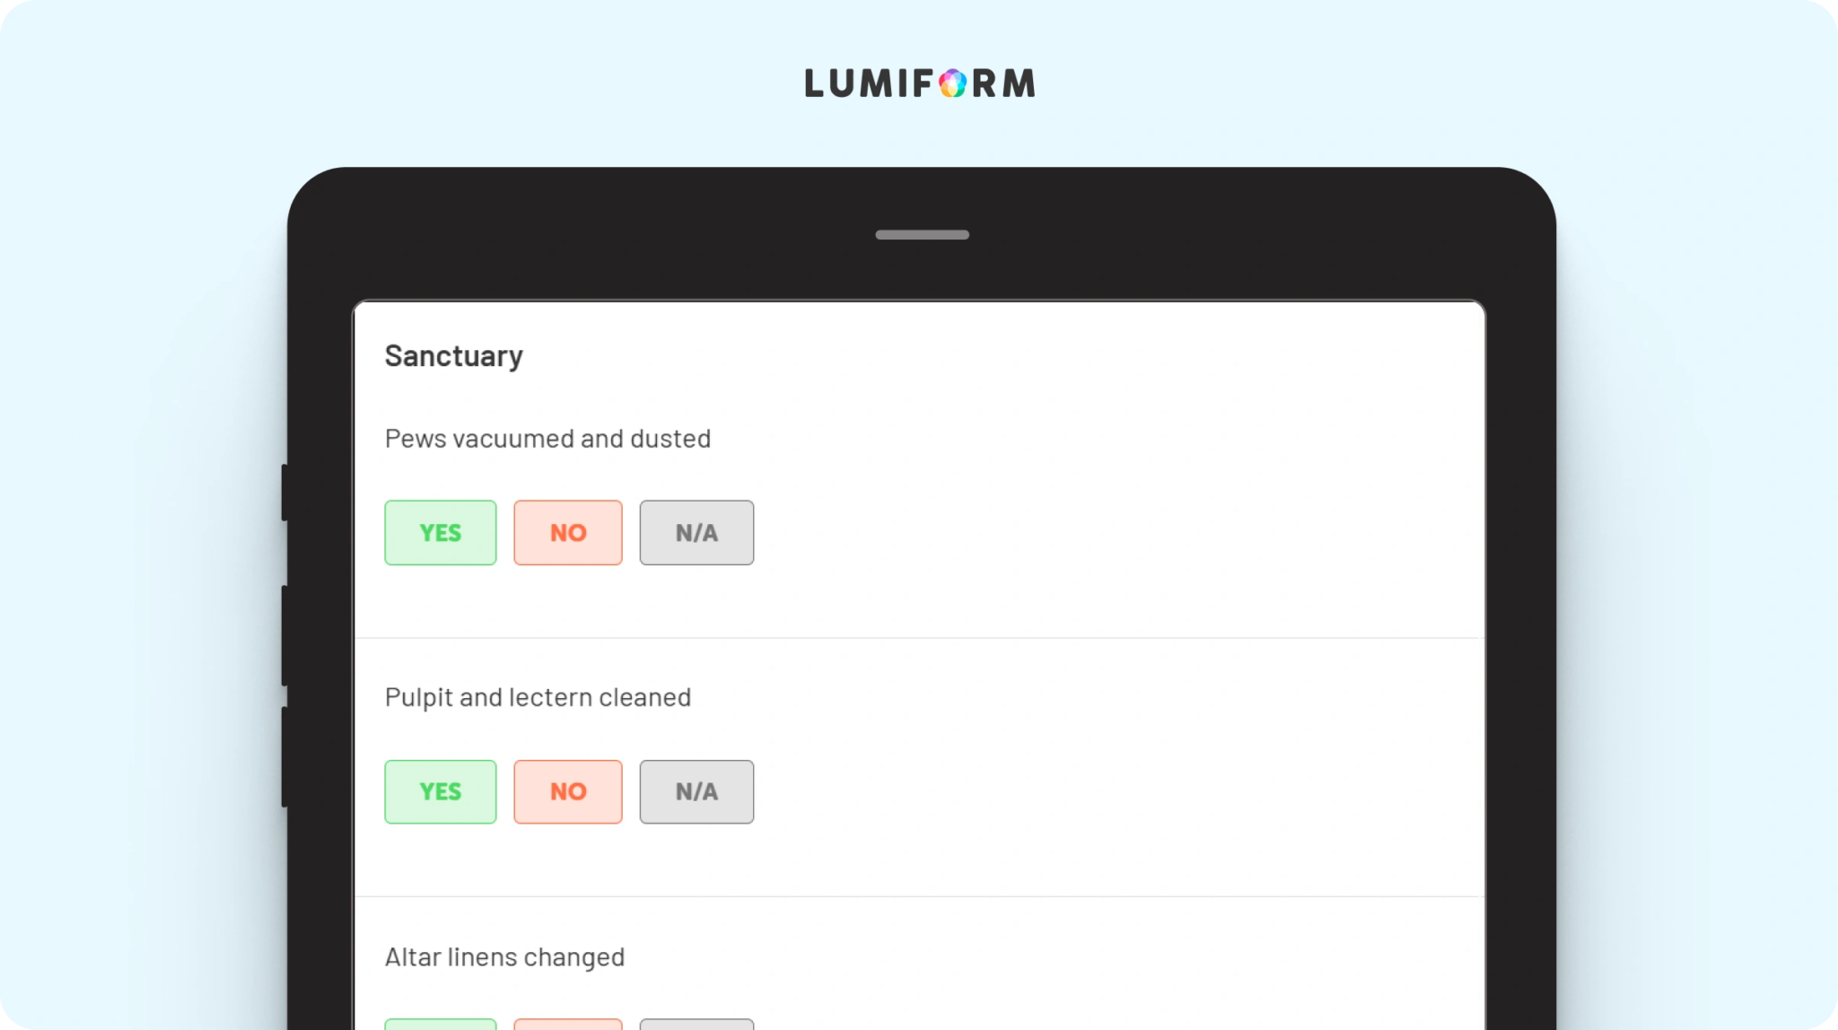1838x1030 pixels.
Task: Click the letter L in Lumiform logo
Action: click(814, 83)
